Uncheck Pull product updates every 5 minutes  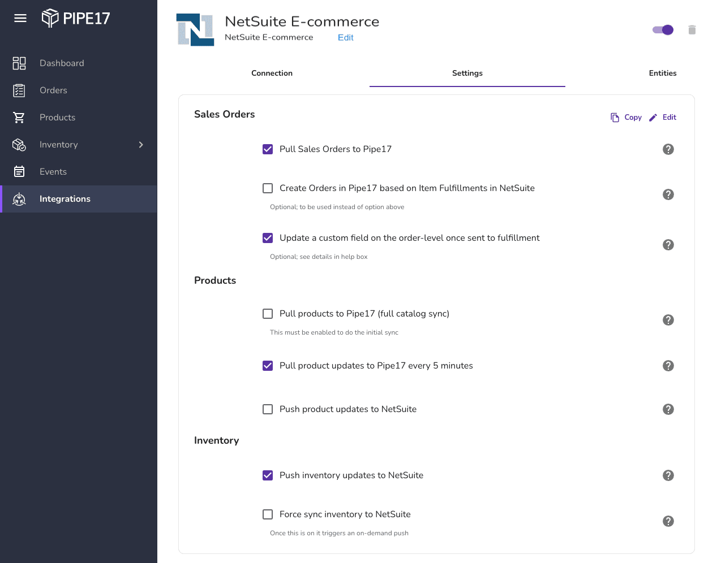coord(268,366)
